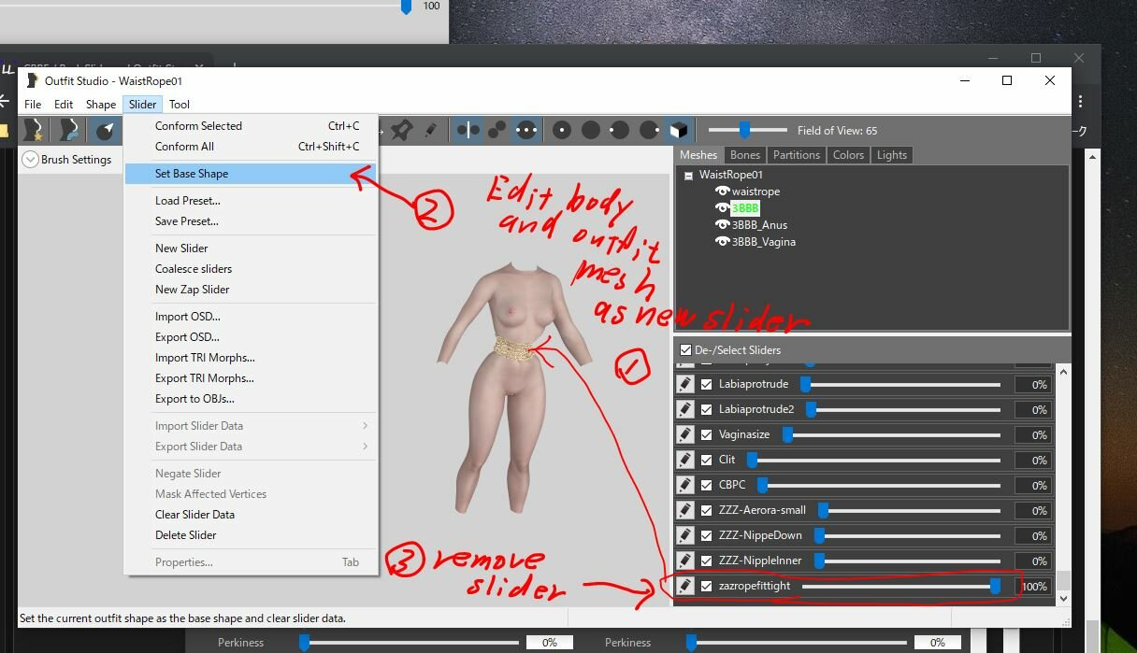The image size is (1137, 653).
Task: Choose New Zap Slider menu entry
Action: 251,290
